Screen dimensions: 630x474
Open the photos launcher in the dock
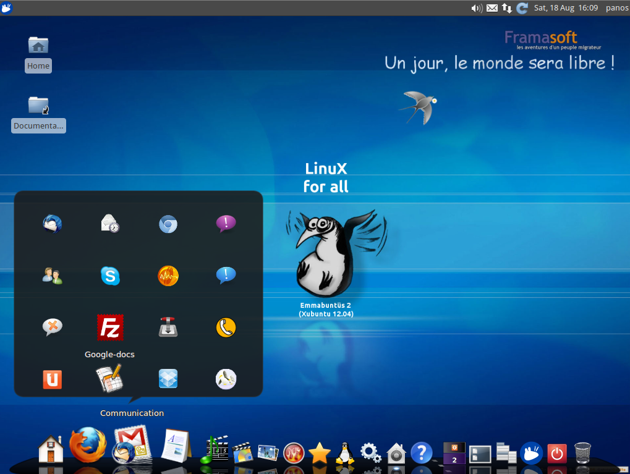click(x=268, y=453)
